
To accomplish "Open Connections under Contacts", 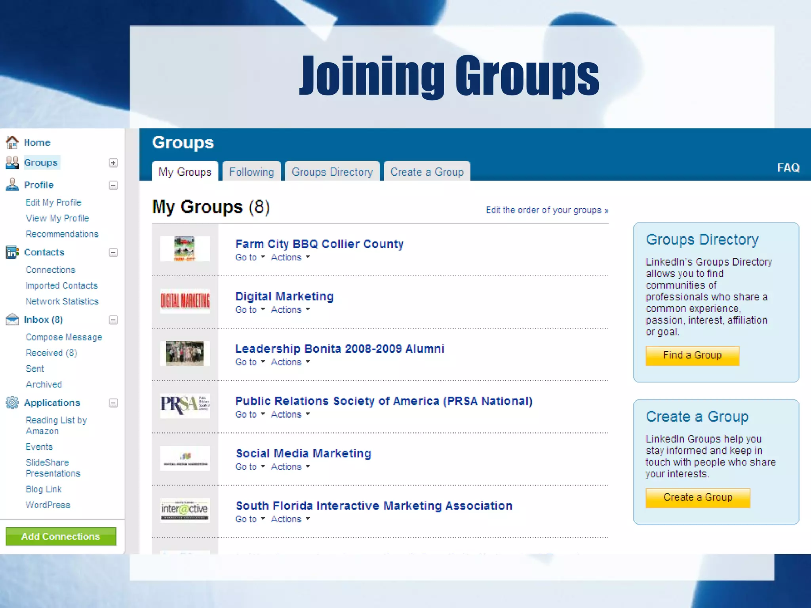I will pyautogui.click(x=51, y=270).
